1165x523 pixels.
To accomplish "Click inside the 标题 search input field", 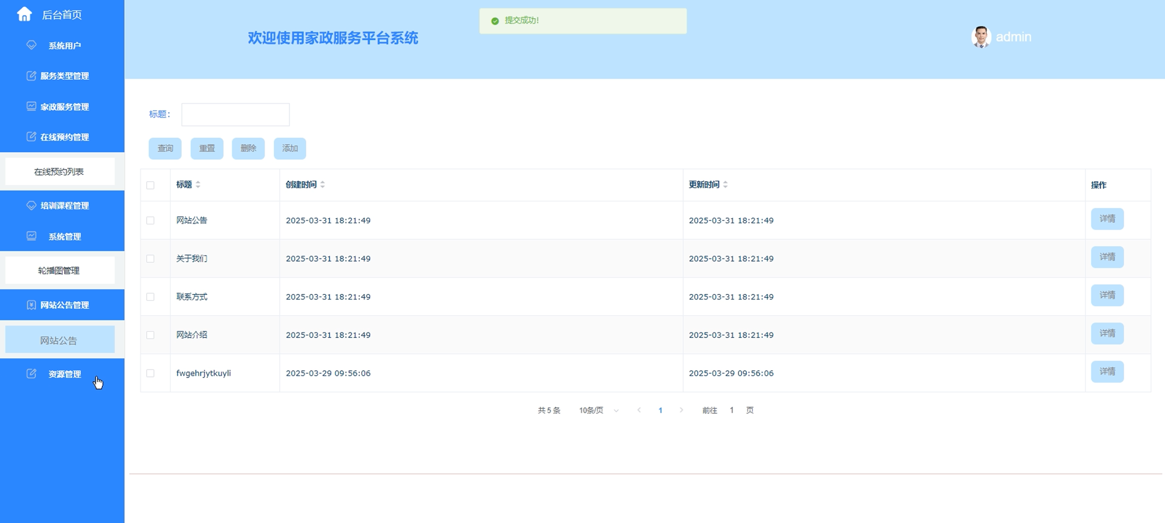I will (x=235, y=114).
